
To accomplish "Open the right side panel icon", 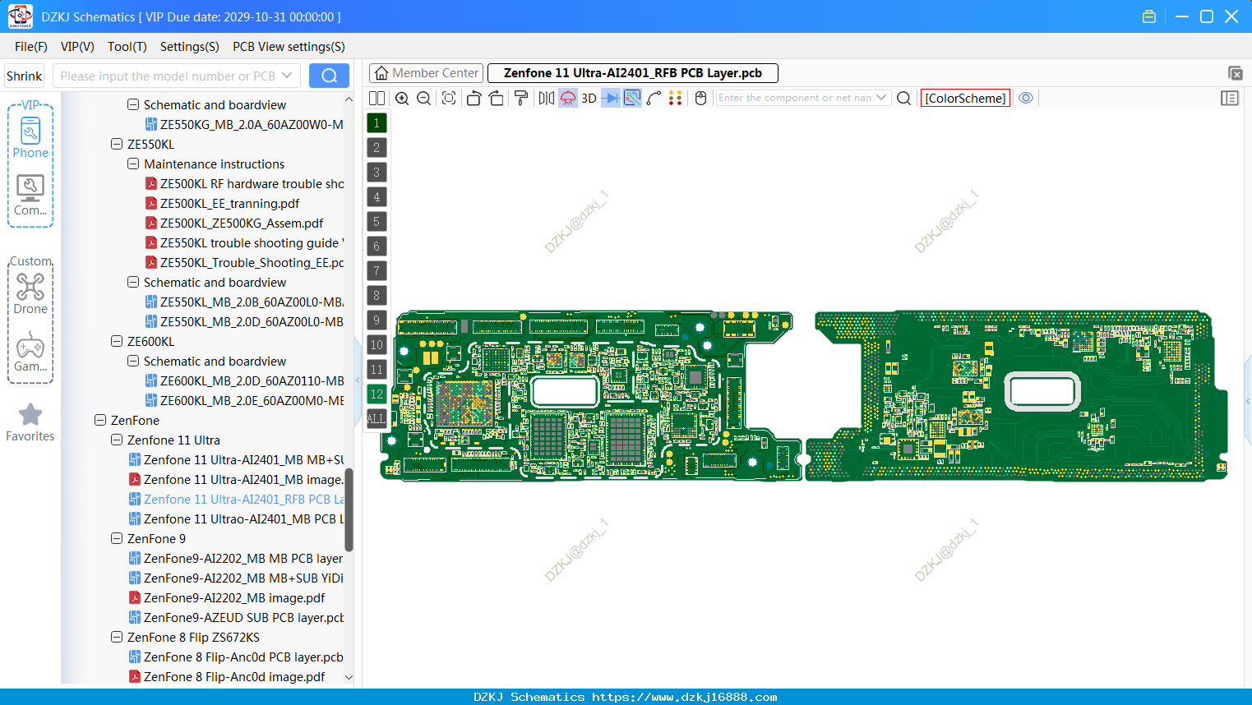I will 1230,98.
